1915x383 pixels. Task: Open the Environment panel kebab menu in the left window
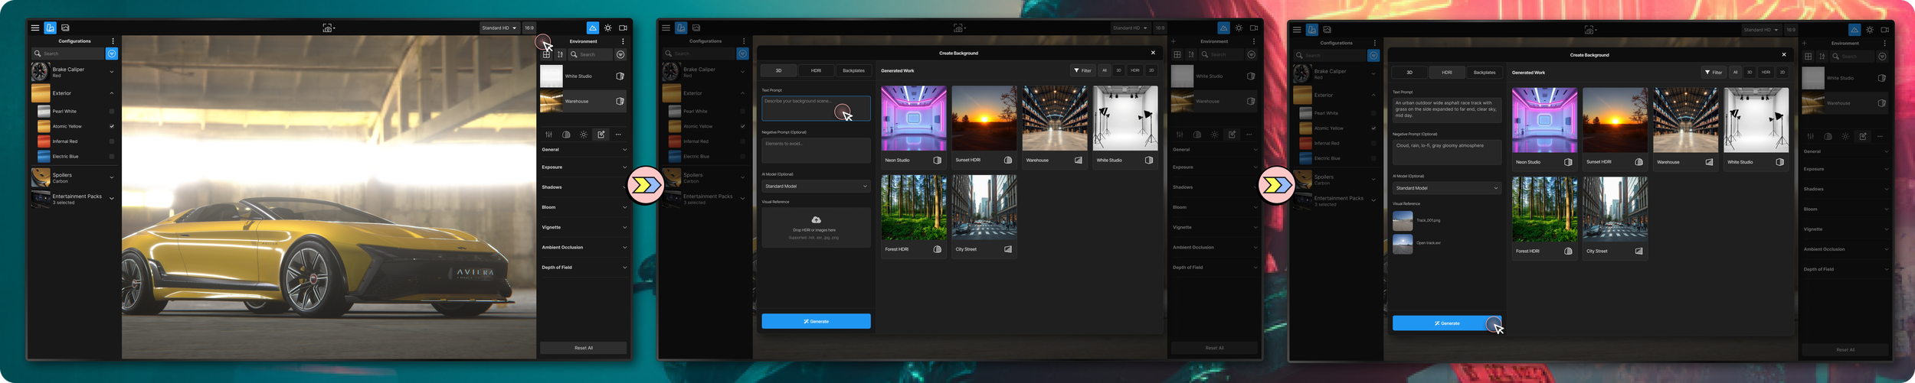(x=623, y=41)
